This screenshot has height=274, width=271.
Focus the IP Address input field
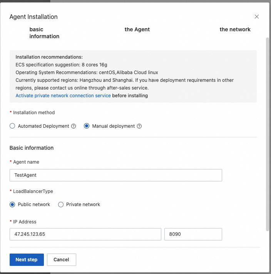click(85, 234)
